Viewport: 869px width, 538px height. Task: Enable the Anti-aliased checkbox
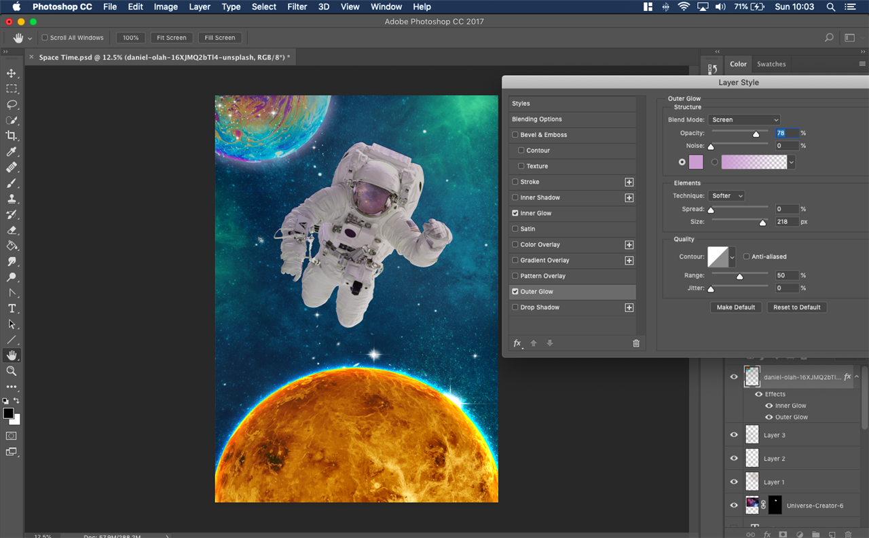pos(747,256)
